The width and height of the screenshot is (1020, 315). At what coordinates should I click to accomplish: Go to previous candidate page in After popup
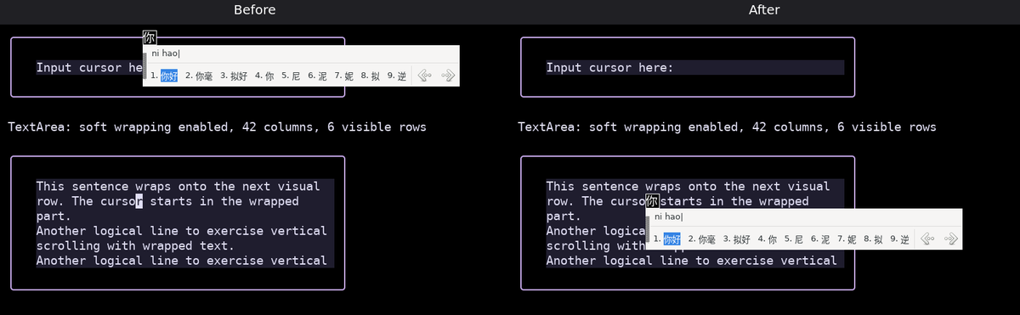click(927, 239)
